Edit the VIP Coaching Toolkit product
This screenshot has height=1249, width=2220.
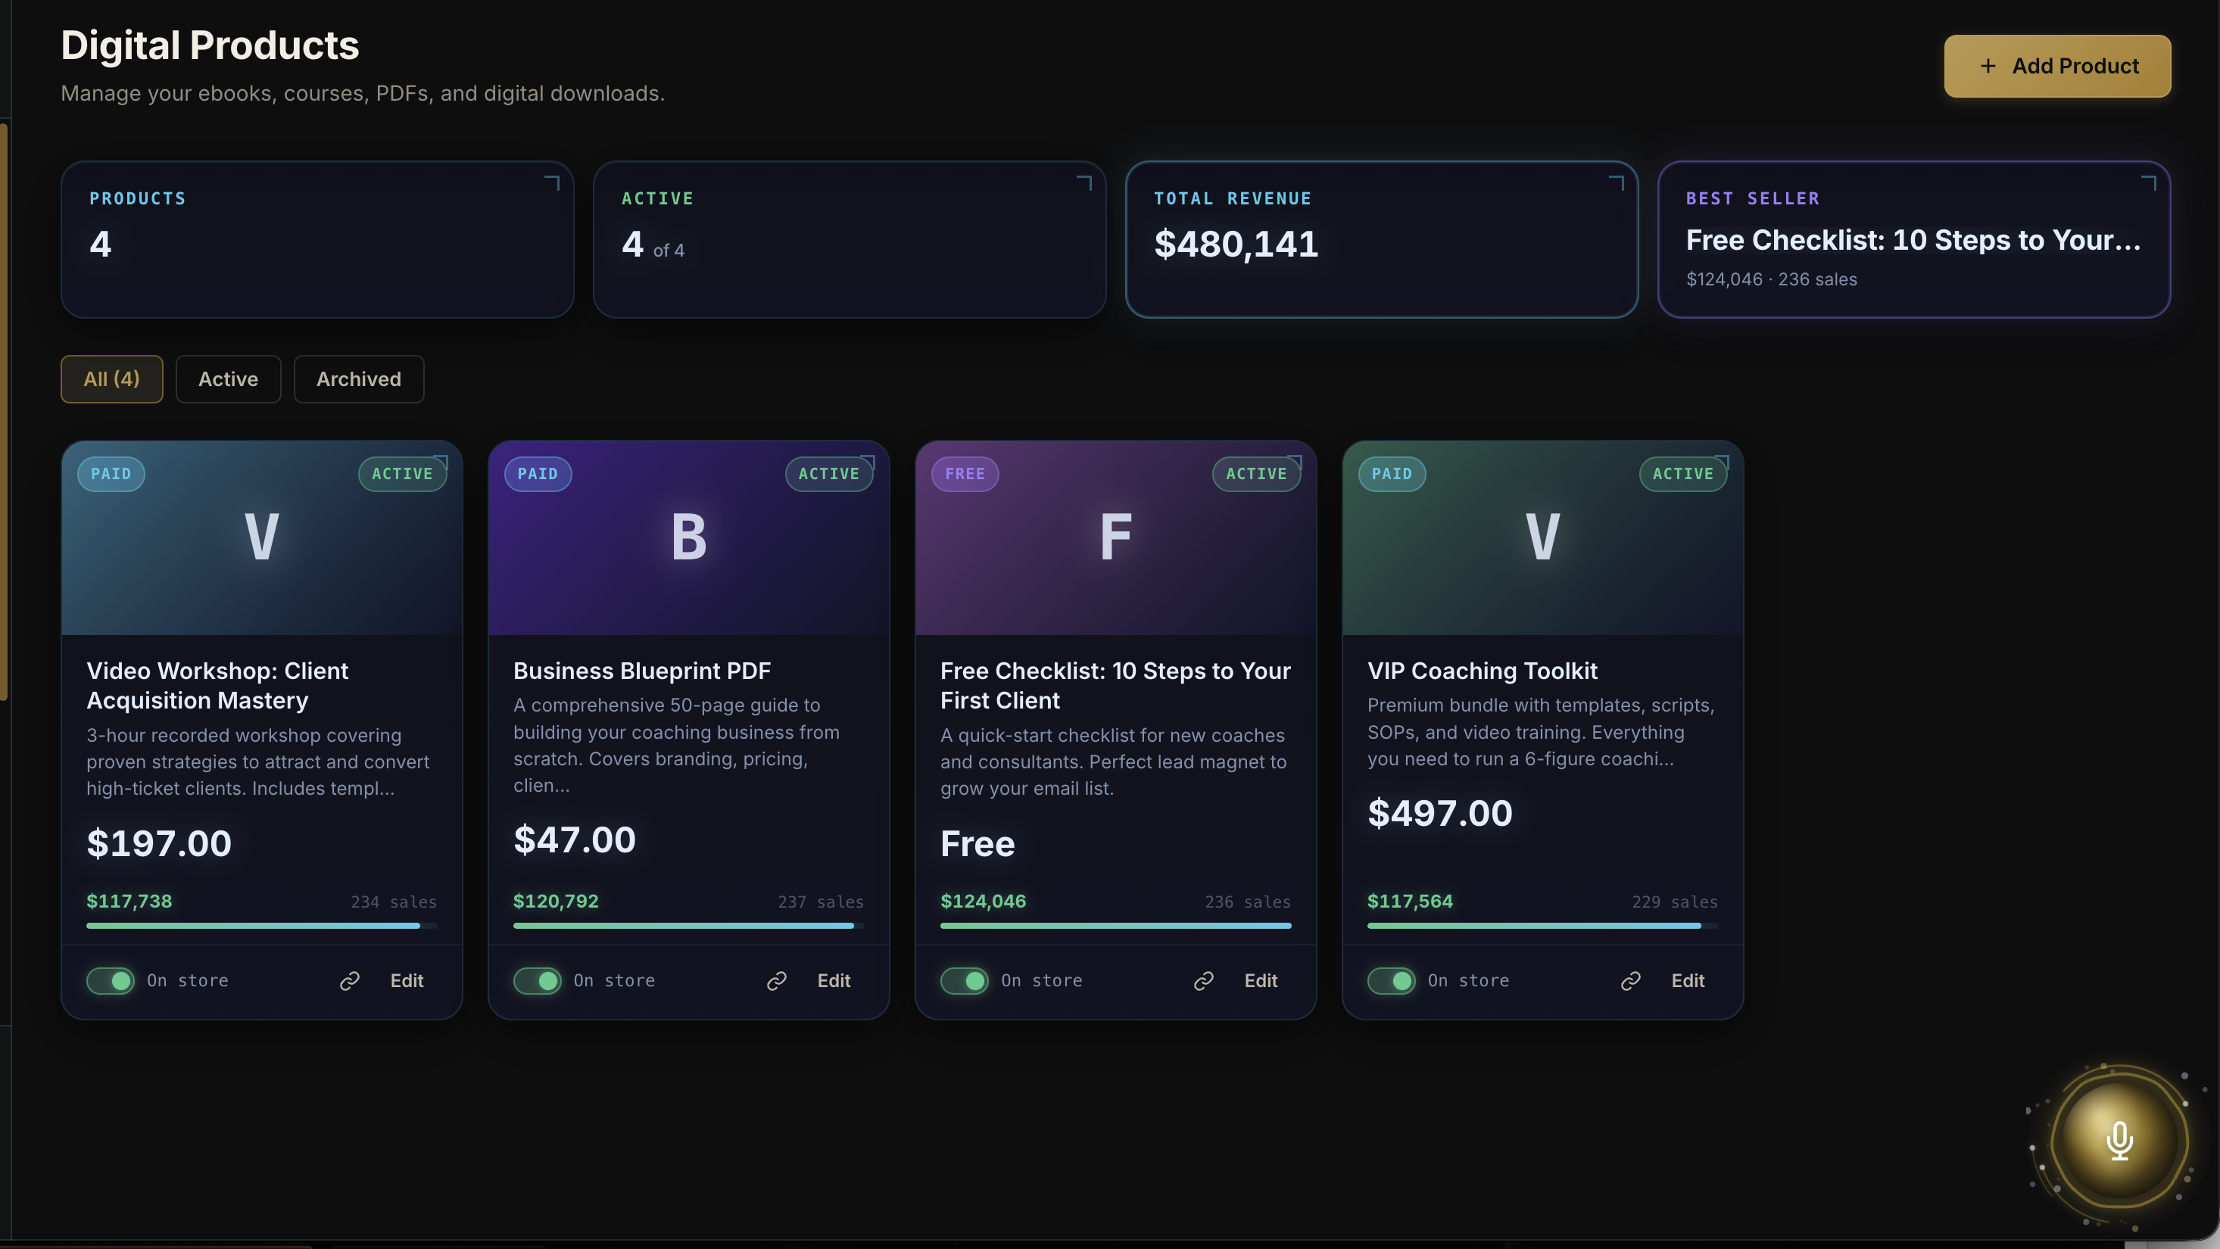(x=1688, y=981)
